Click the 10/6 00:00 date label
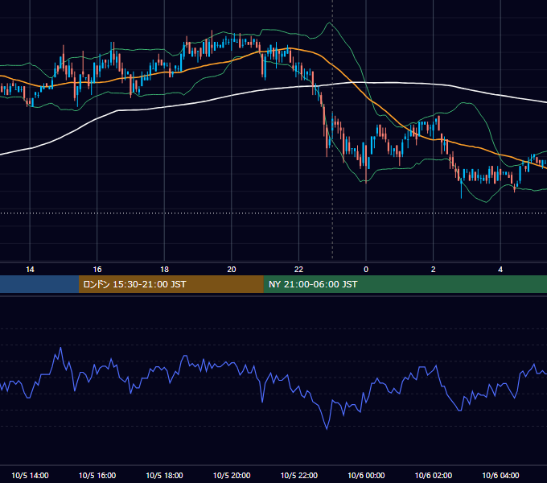Viewport: 547px width, 483px height. 366,475
